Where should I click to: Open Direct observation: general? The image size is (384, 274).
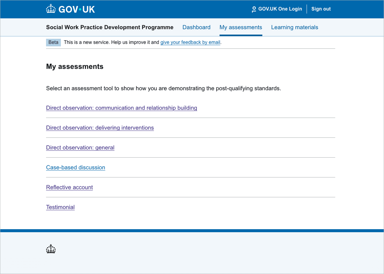80,147
